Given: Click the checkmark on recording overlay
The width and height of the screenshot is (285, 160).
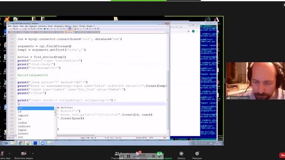Looking at the screenshot, I should tap(159, 156).
